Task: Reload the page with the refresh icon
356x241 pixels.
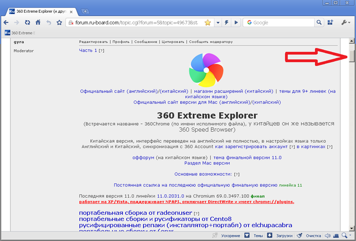Action: coord(27,22)
